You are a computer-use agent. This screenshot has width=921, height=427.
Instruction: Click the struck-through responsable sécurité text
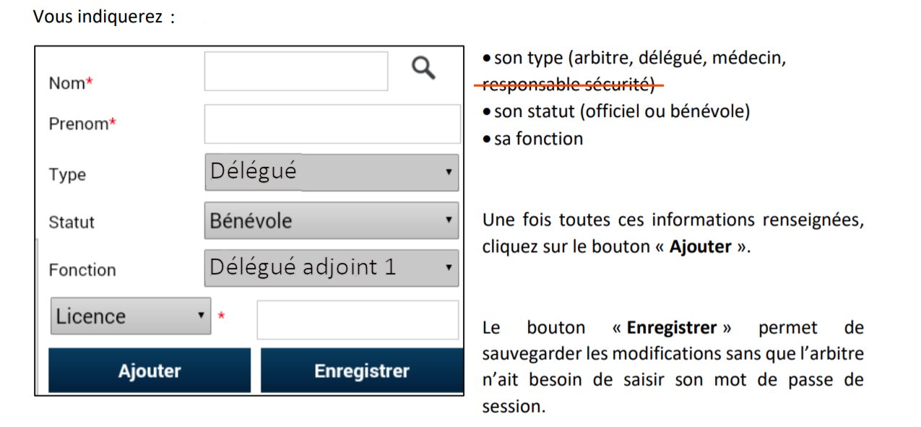coord(568,85)
